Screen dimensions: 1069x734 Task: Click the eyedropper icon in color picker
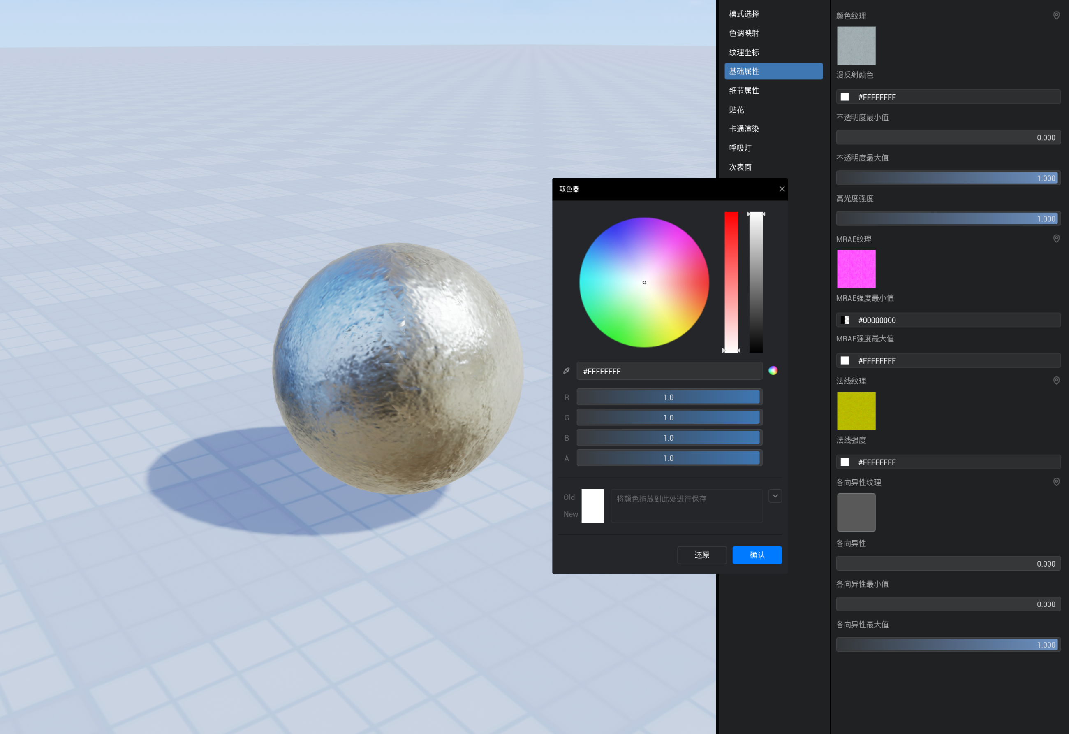[x=566, y=371]
